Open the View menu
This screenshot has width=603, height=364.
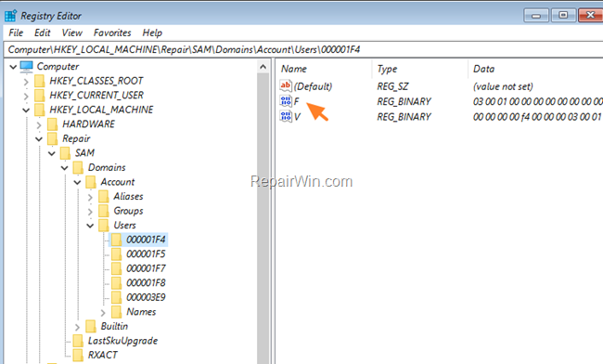tap(72, 32)
